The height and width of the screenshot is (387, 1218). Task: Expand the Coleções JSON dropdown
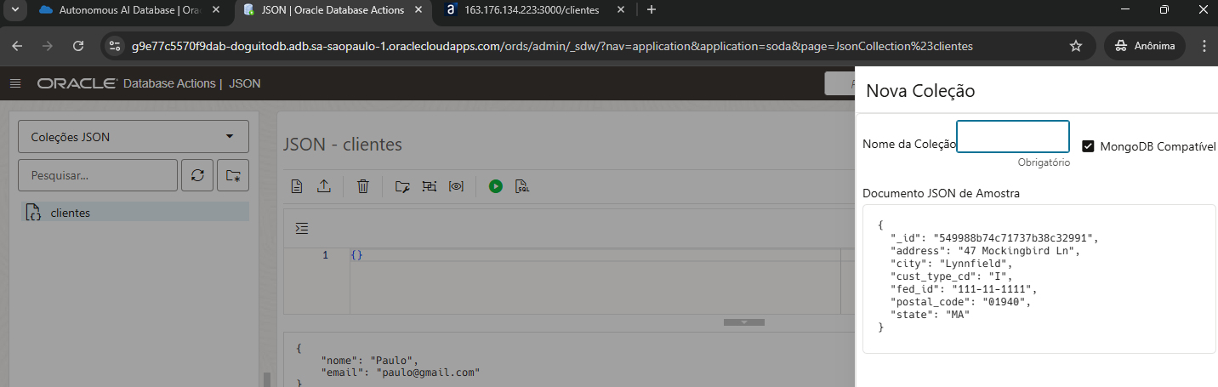pos(134,136)
